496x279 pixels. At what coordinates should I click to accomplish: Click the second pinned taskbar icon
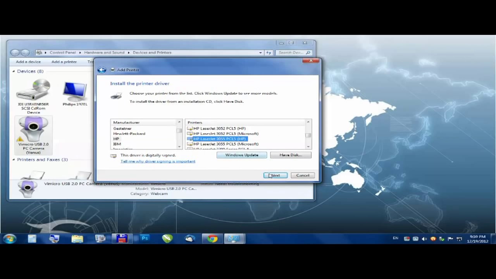click(54, 239)
